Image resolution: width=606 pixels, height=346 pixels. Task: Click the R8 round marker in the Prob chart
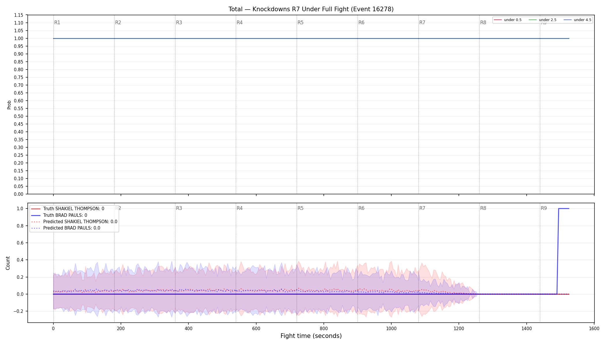coord(483,22)
